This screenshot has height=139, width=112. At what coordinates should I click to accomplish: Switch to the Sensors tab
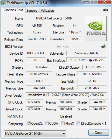(x=32, y=11)
